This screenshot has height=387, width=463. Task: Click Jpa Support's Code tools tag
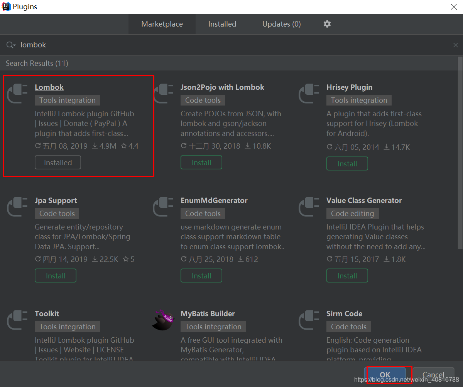click(57, 213)
